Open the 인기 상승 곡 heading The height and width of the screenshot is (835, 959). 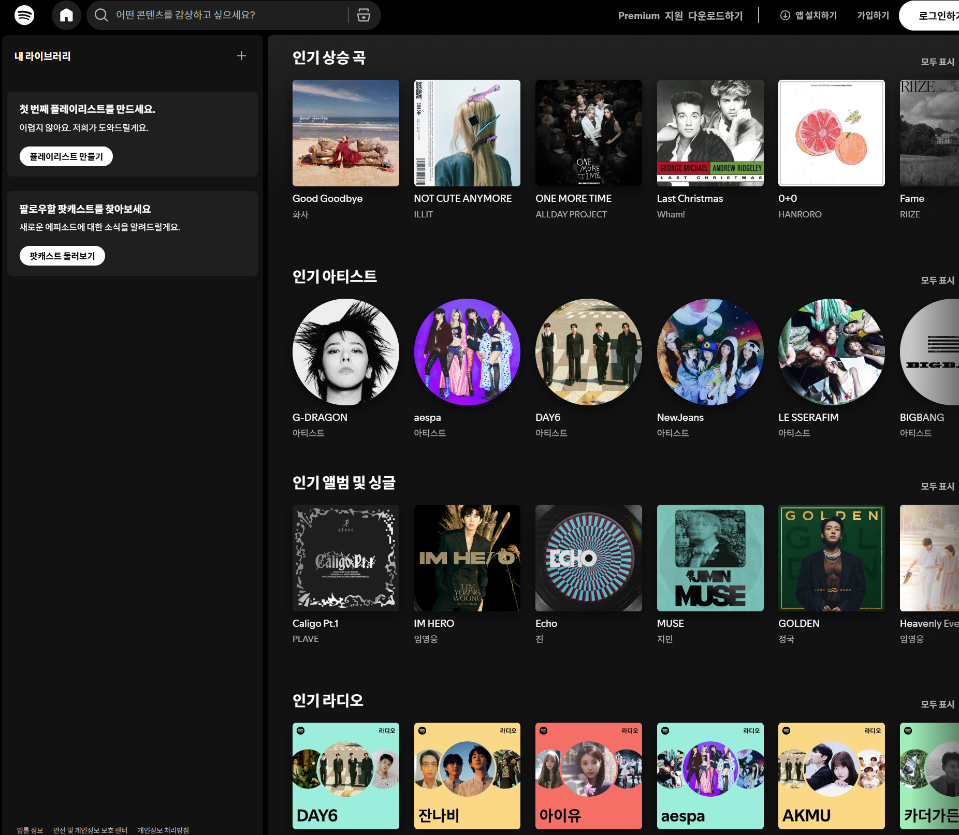pos(329,57)
